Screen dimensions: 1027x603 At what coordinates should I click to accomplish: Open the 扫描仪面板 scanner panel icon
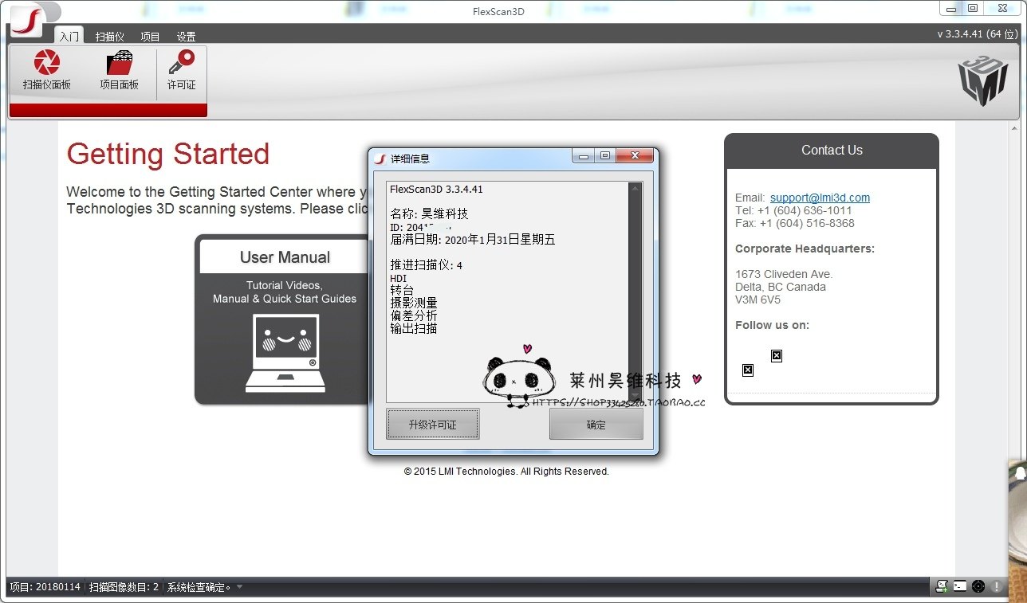coord(47,70)
